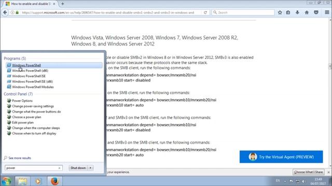This screenshot has width=332, height=186.
Task: Open Windows Media Player from taskbar
Action: (x=38, y=181)
